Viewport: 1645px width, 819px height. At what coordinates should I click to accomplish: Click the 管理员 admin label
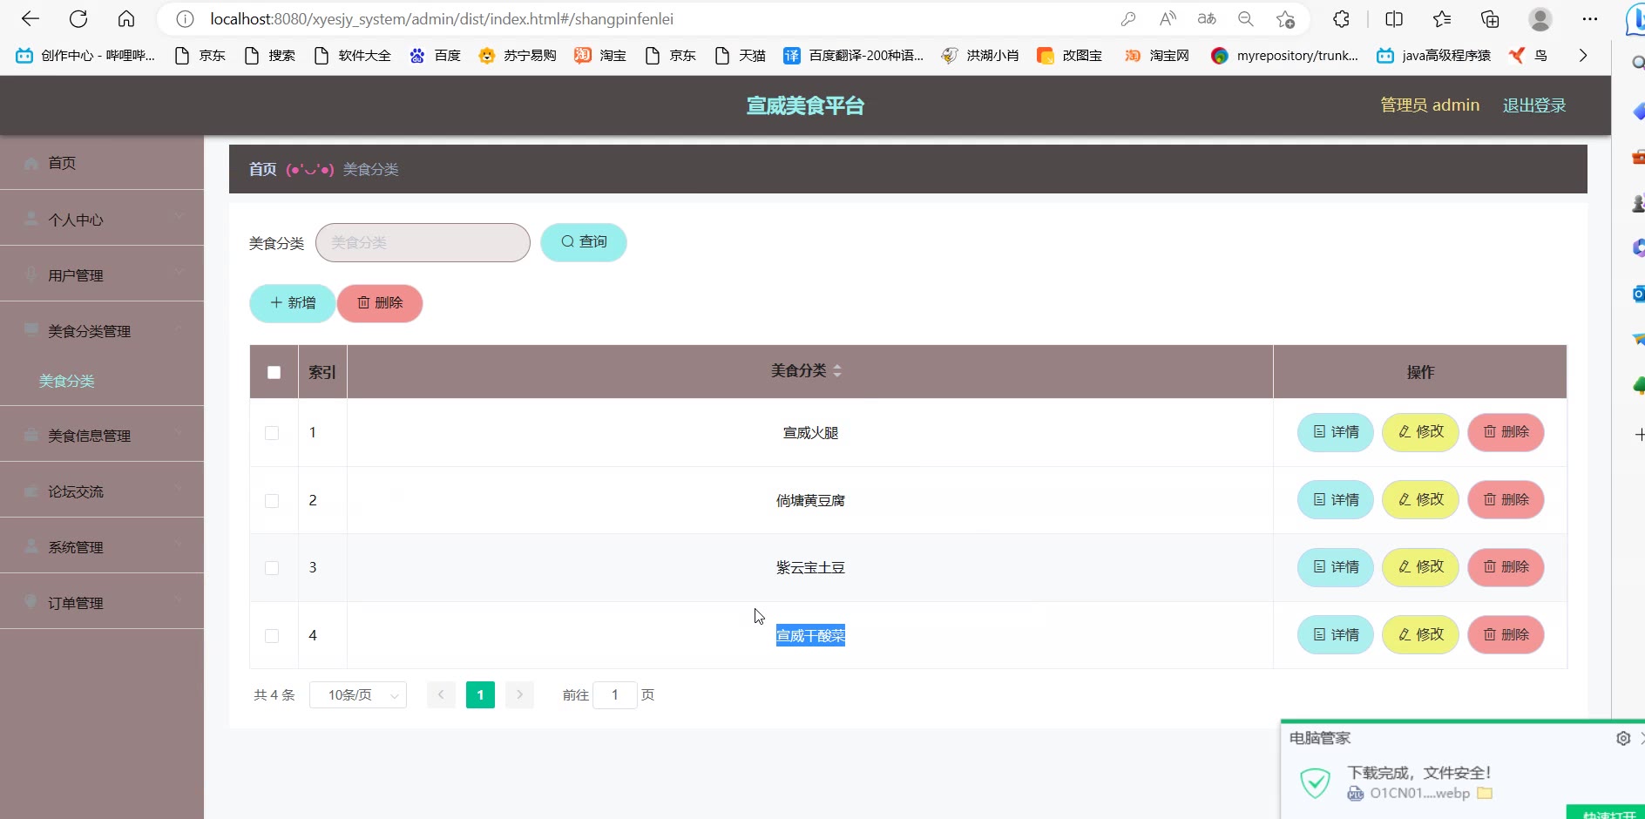pyautogui.click(x=1430, y=105)
